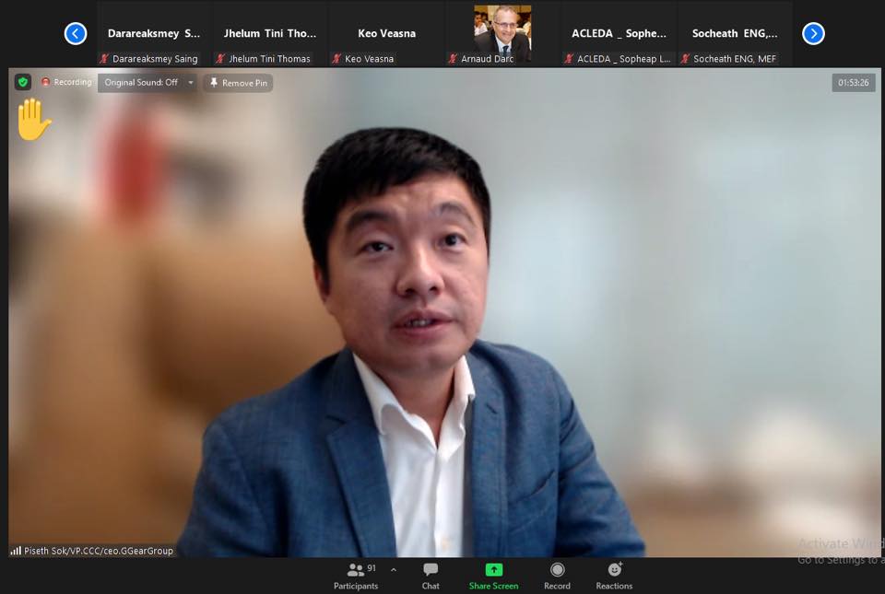This screenshot has height=594, width=885.
Task: Click muted mic icon beside ACLEDA _ Sopheap
Action: pyautogui.click(x=569, y=59)
